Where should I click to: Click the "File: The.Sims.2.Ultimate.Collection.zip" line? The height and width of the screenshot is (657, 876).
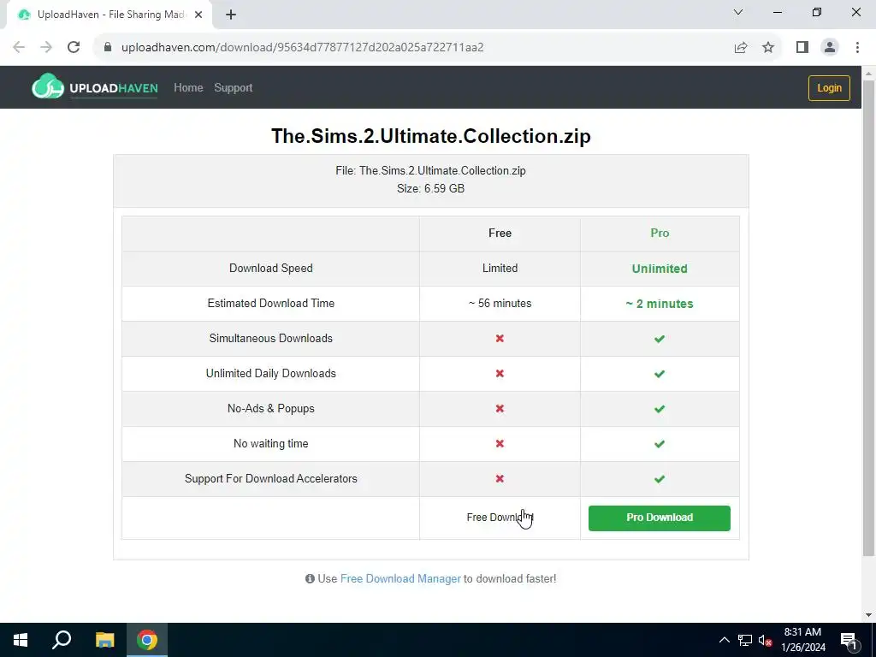(431, 171)
